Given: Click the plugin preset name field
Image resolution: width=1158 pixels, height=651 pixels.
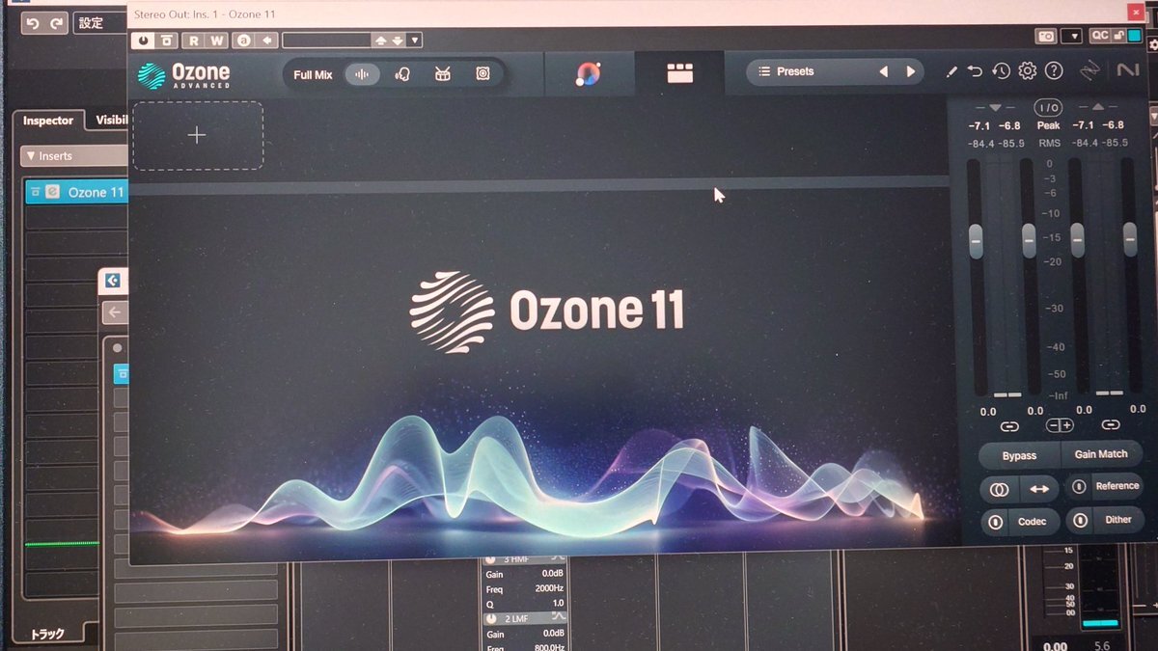Looking at the screenshot, I should (x=327, y=41).
